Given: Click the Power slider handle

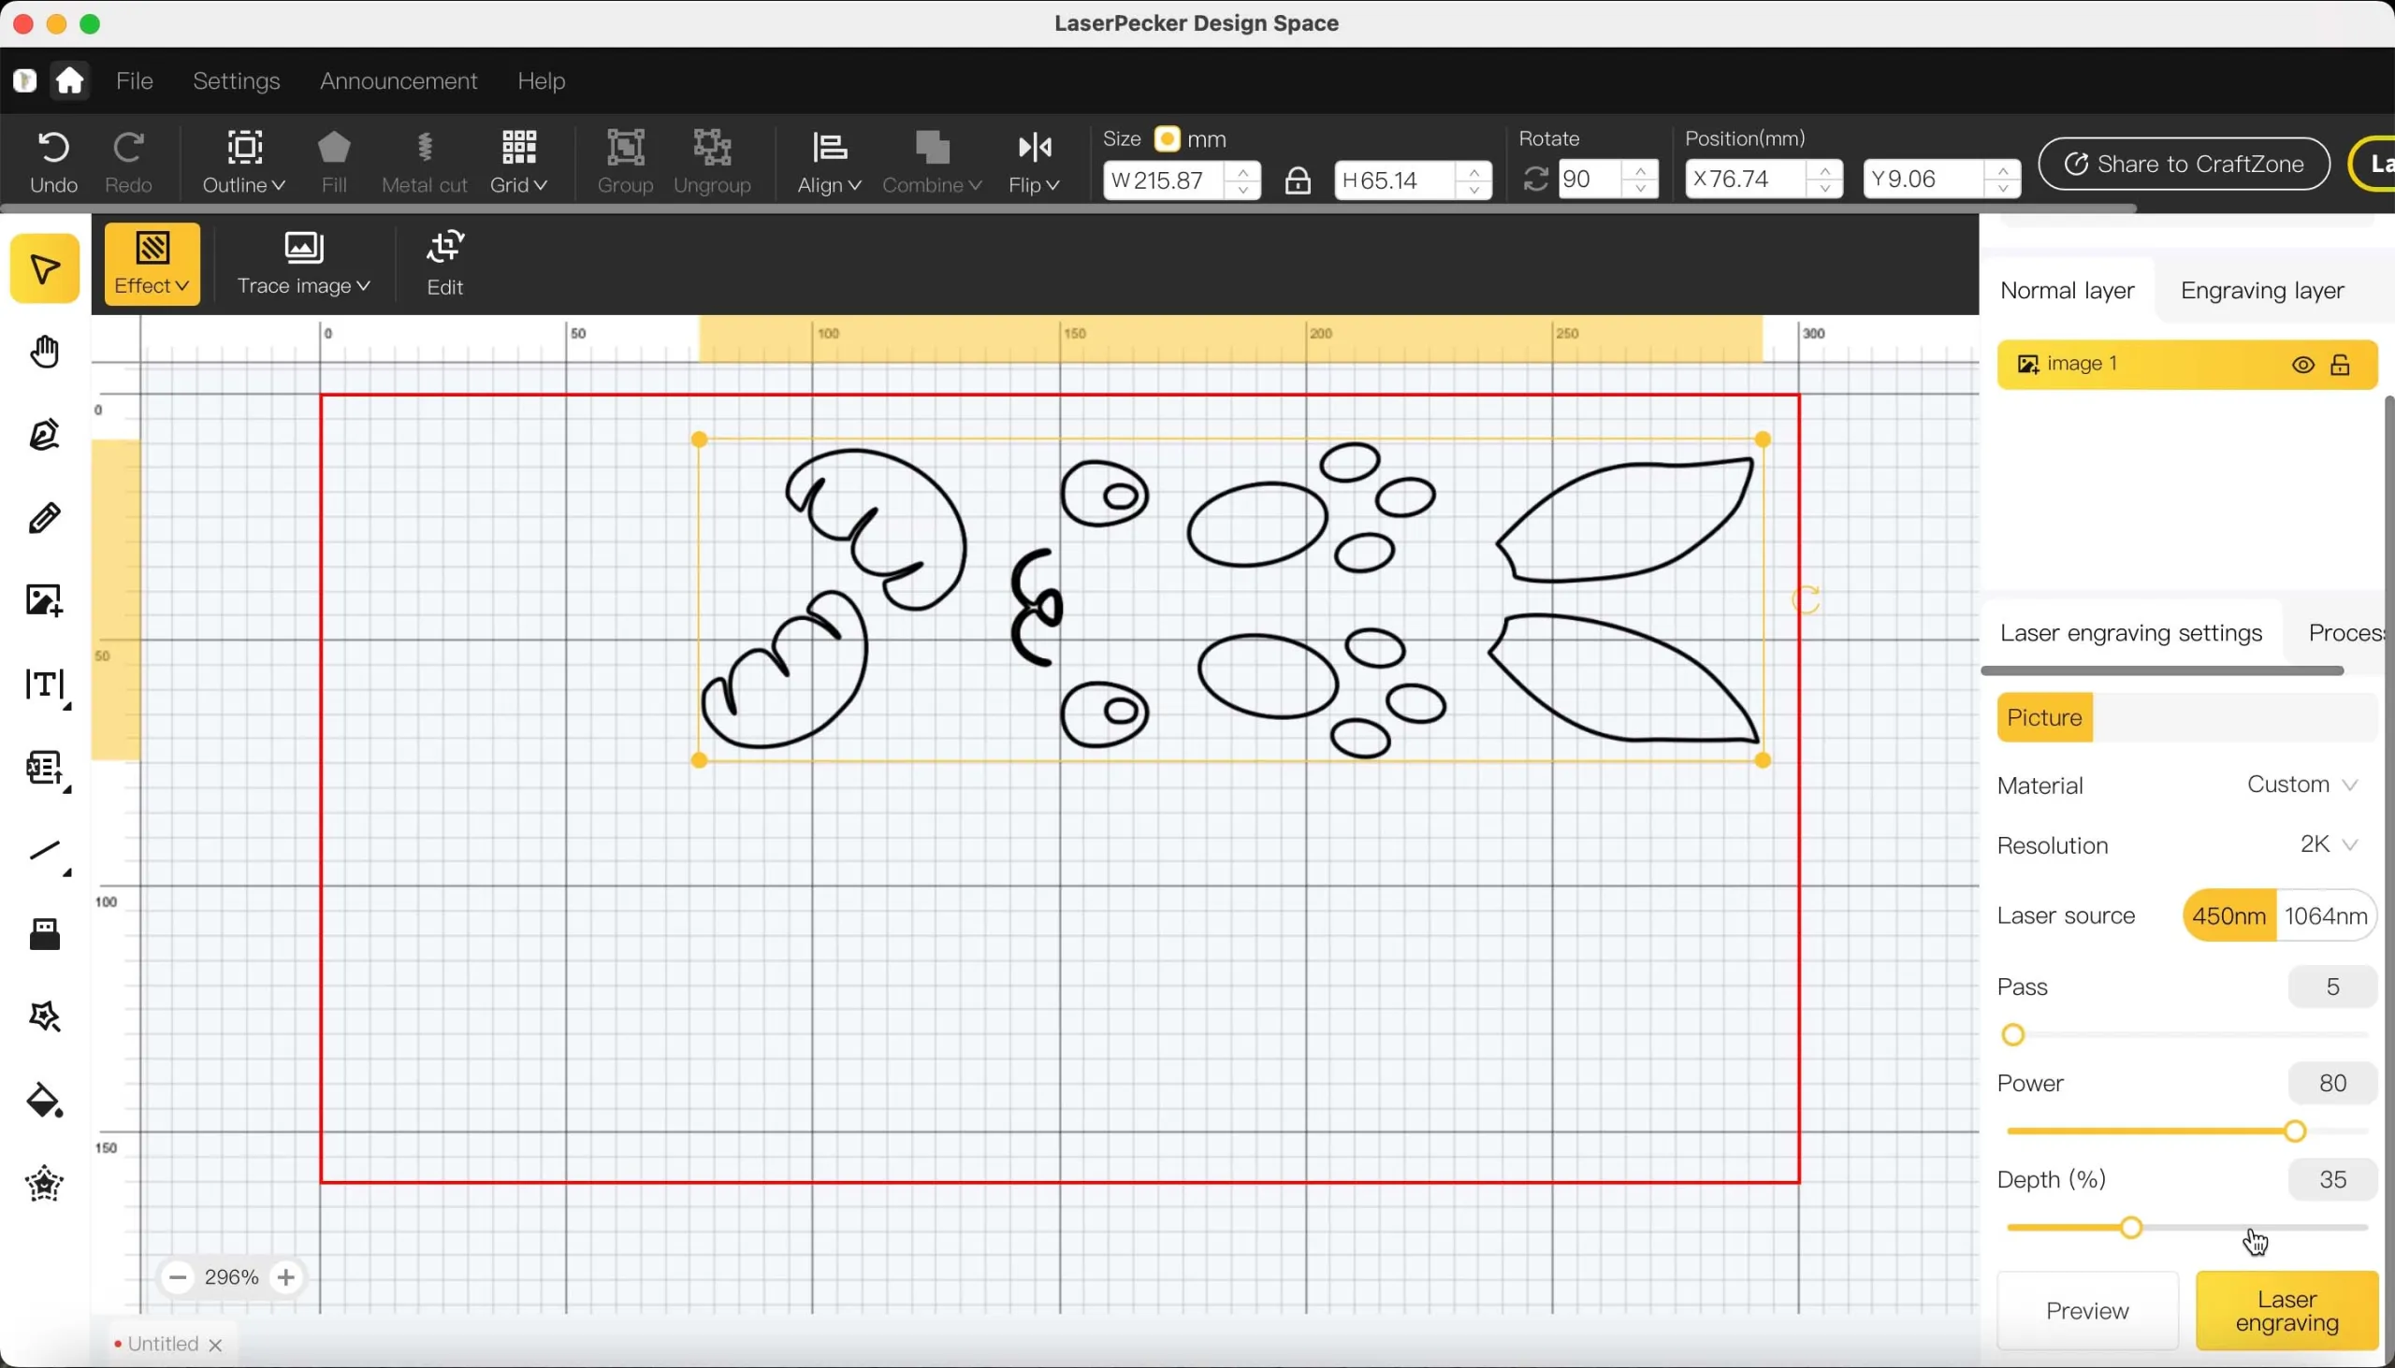Looking at the screenshot, I should 2294,1131.
